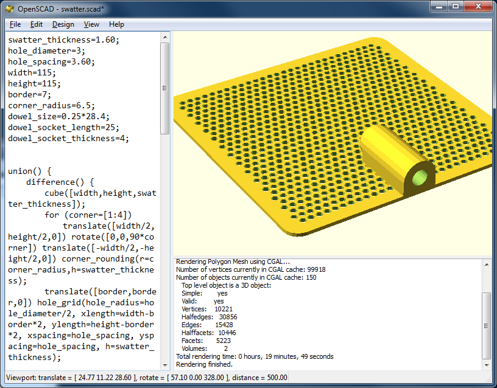Click the dowel_size=0.25*28.4 code line
Screen dimensions: 497x388
[x=58, y=117]
